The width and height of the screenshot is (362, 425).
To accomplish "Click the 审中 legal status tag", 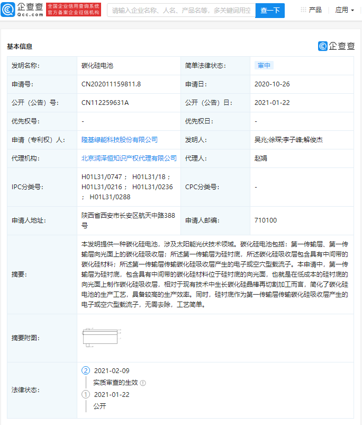I will coord(264,66).
